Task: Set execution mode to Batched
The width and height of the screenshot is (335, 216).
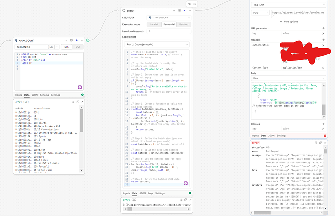Action: [x=184, y=24]
